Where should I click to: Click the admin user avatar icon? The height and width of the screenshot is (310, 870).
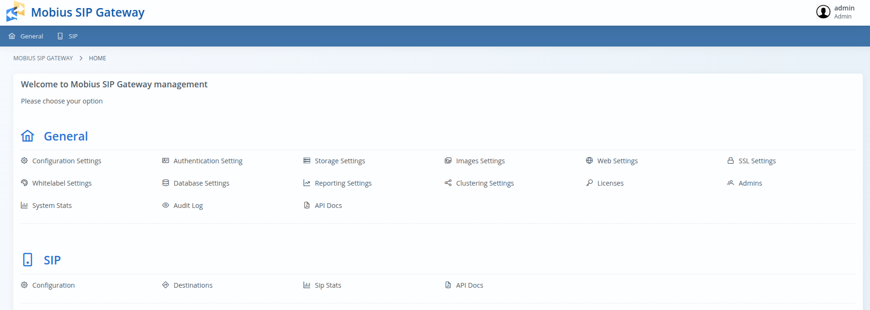pos(823,12)
